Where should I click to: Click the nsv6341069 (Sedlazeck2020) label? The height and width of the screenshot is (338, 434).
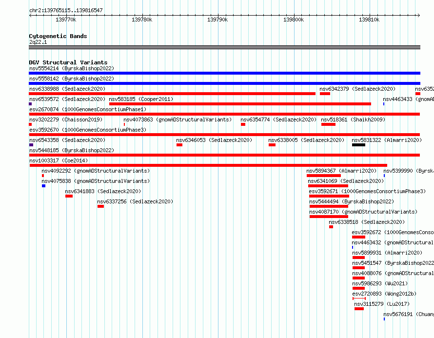346,181
